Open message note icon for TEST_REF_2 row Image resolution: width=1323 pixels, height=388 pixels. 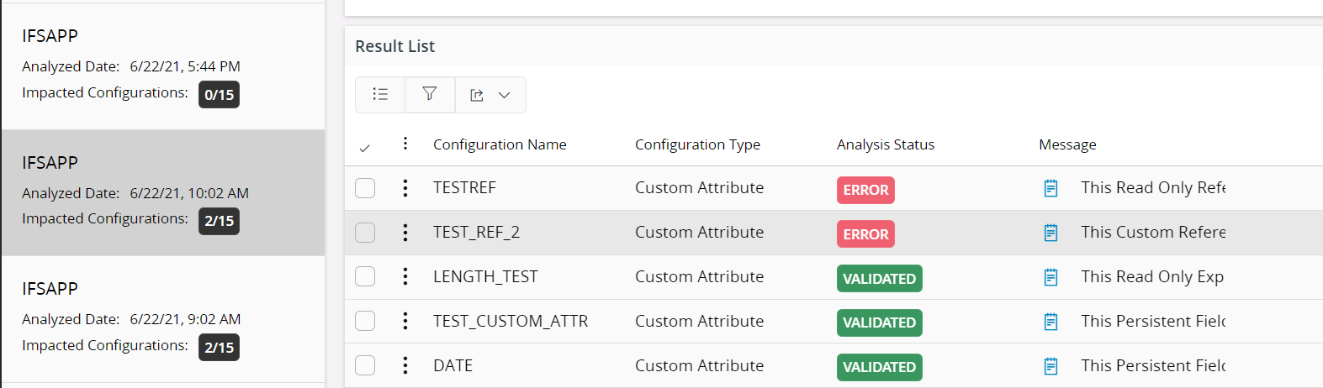[1050, 233]
